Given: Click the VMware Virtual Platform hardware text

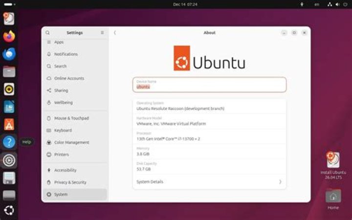Looking at the screenshot, I should tap(171, 124).
